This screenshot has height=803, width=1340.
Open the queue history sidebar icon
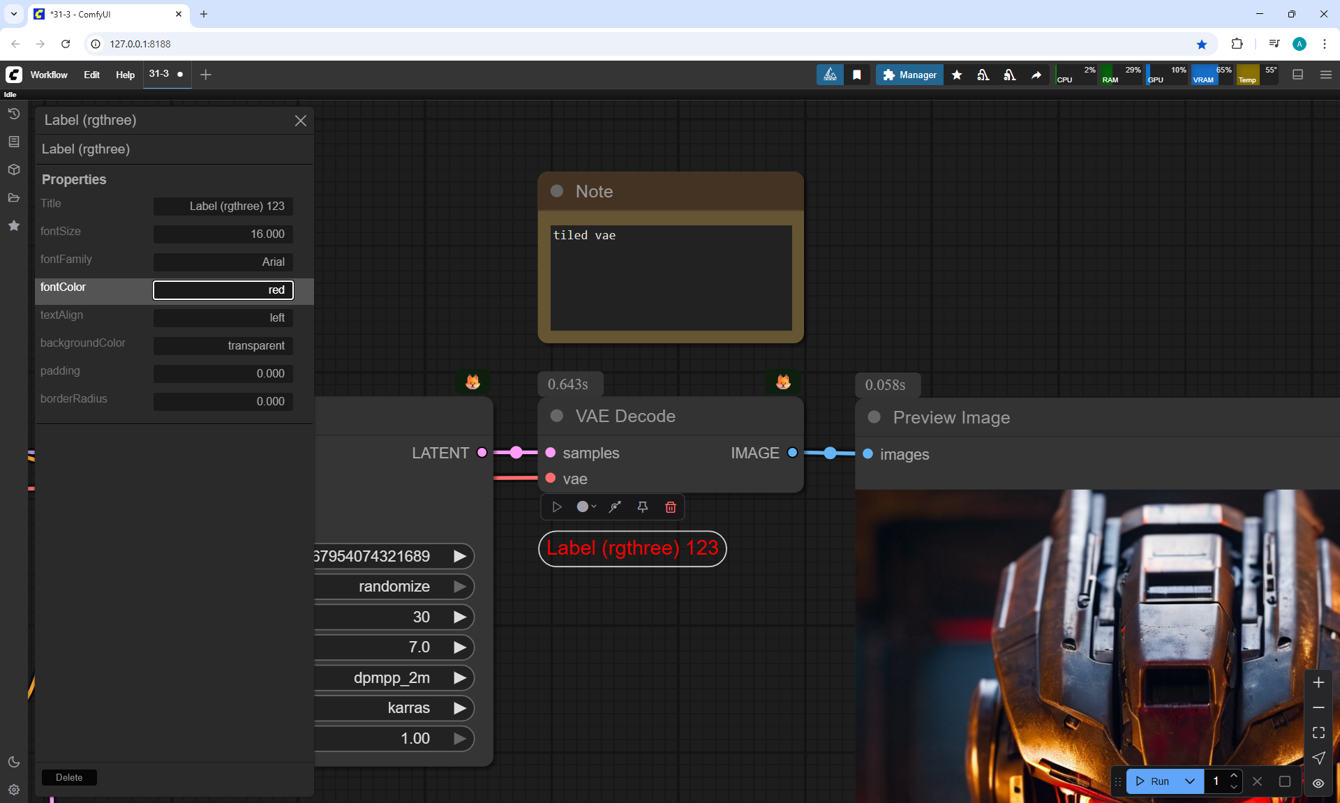click(x=13, y=114)
